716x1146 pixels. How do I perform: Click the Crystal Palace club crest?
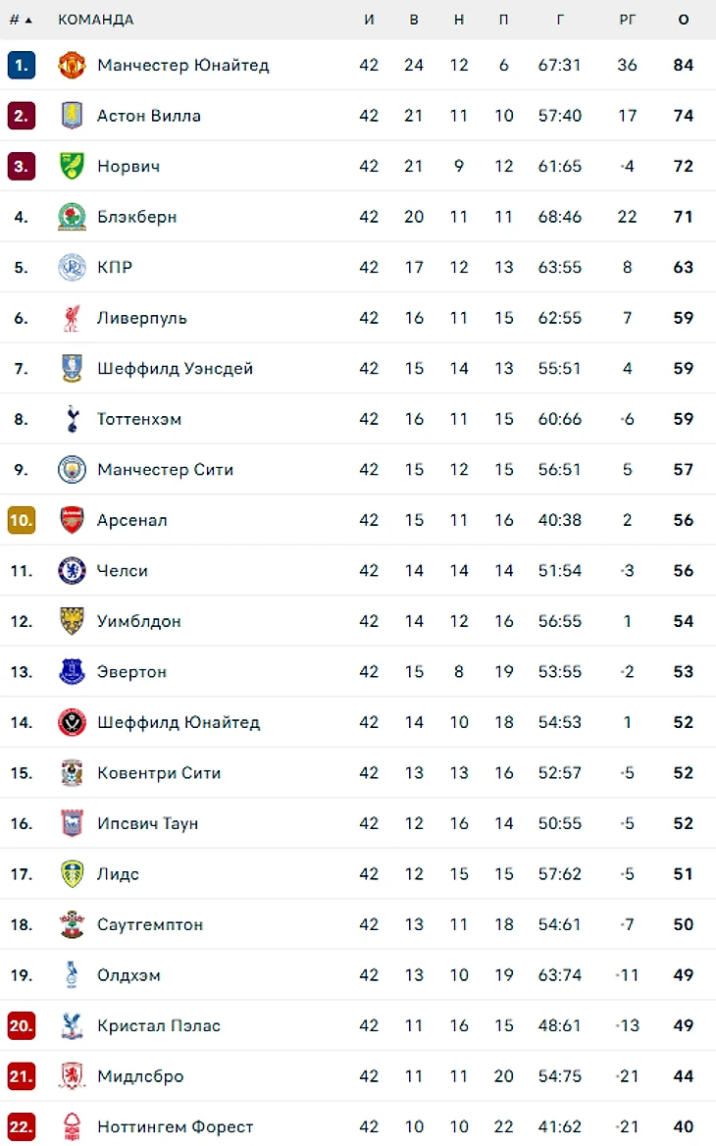coord(72,1025)
